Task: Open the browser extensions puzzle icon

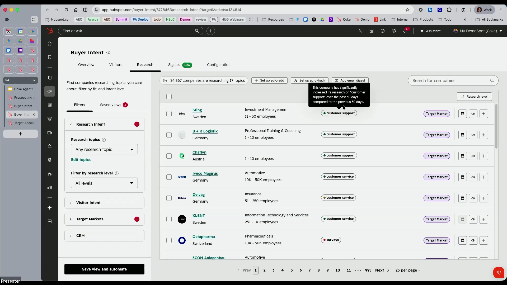Action: 449,10
